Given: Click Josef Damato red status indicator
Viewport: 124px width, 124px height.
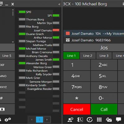Looking at the screenshot, I should 56,30.
